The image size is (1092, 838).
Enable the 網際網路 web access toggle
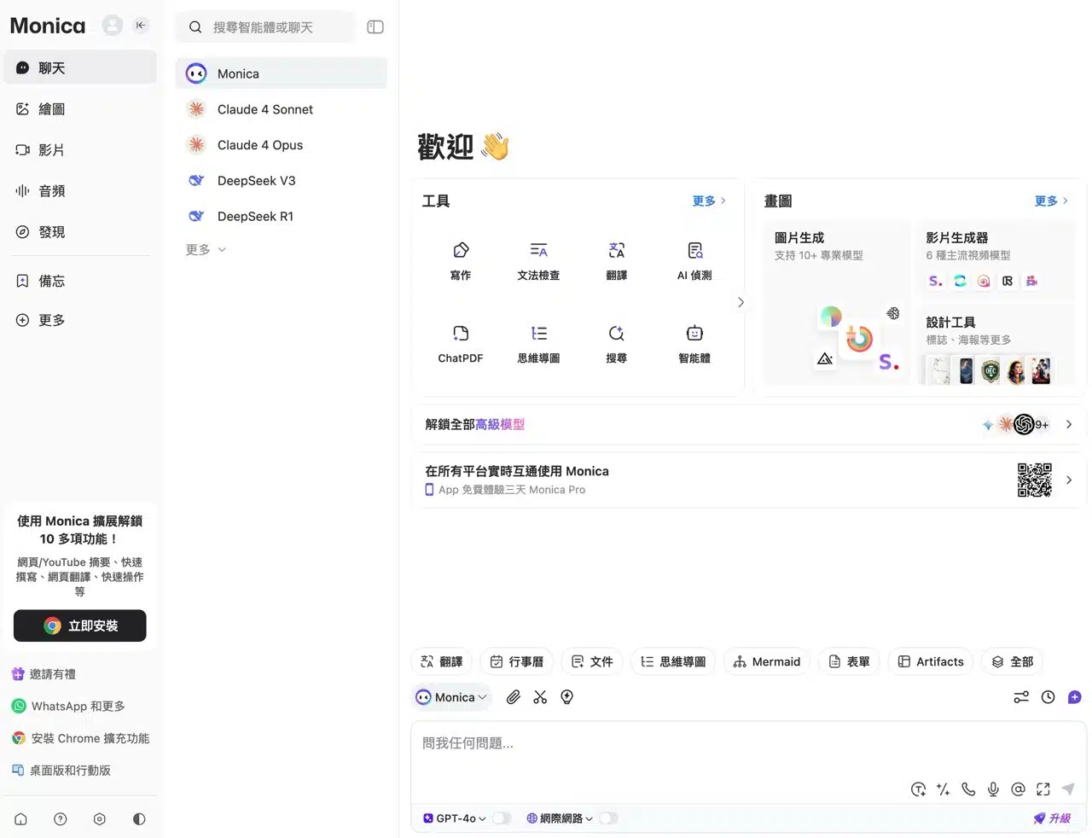point(607,818)
